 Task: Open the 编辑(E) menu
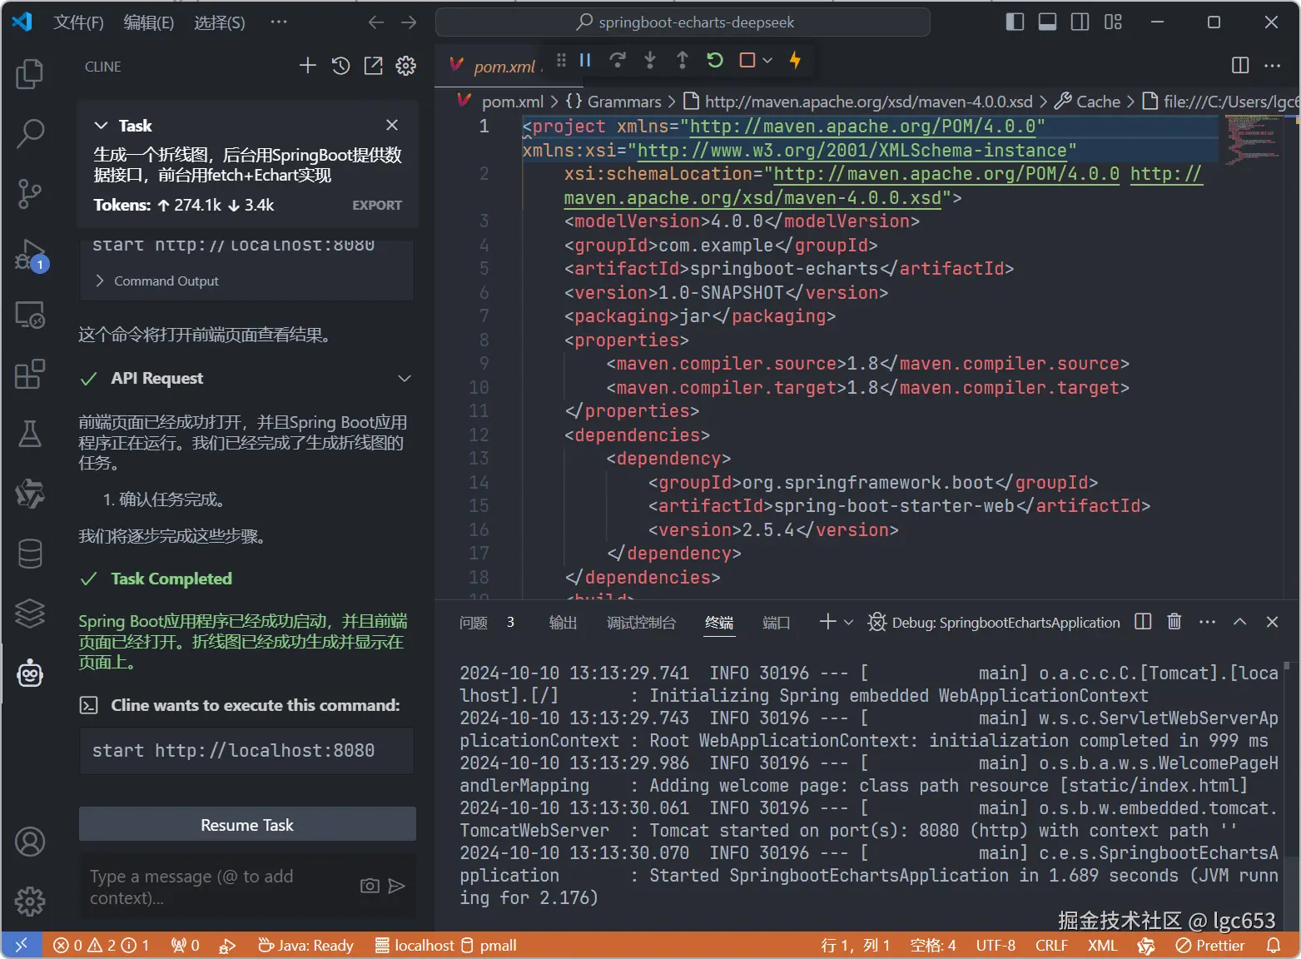point(149,22)
